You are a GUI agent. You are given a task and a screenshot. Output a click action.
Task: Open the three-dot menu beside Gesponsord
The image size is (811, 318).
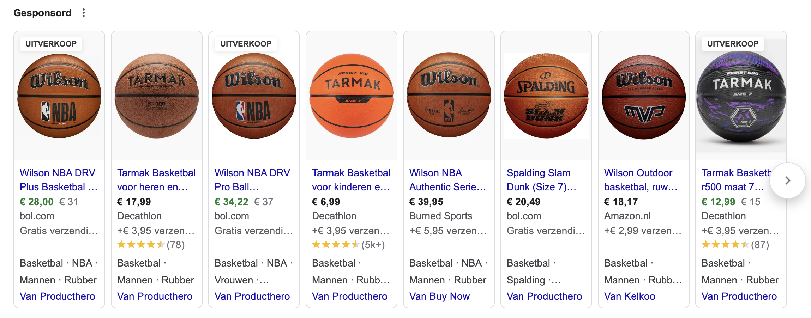tap(84, 13)
